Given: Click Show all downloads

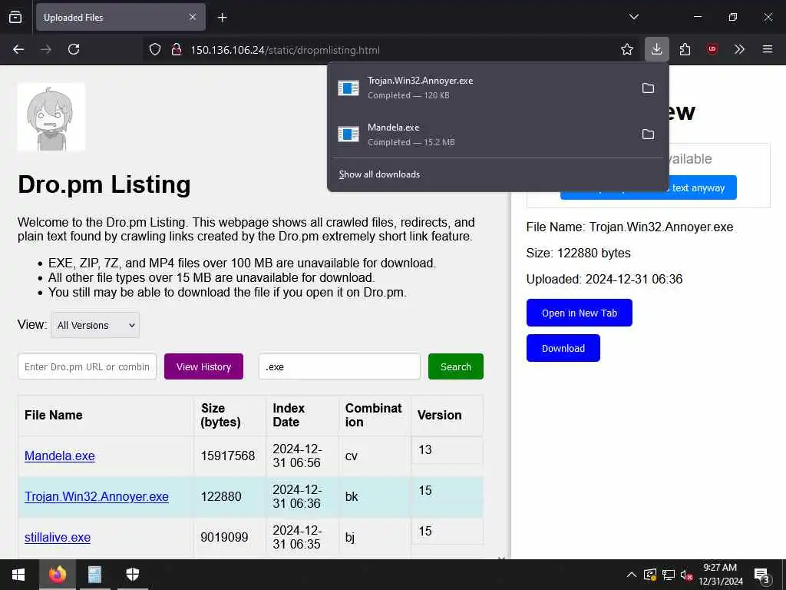Looking at the screenshot, I should pos(379,174).
